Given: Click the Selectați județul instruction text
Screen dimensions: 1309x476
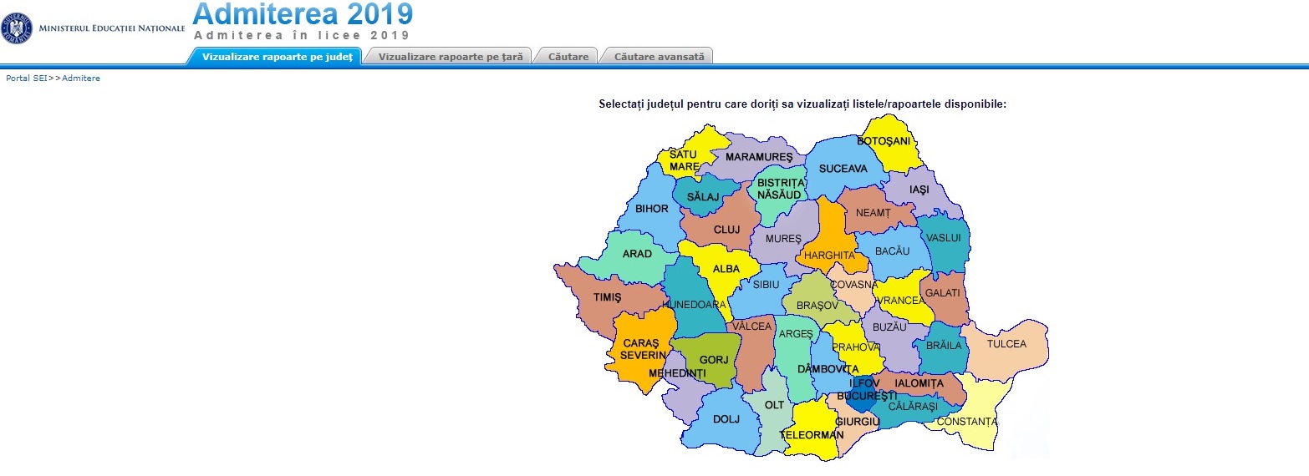Looking at the screenshot, I should pos(802,104).
